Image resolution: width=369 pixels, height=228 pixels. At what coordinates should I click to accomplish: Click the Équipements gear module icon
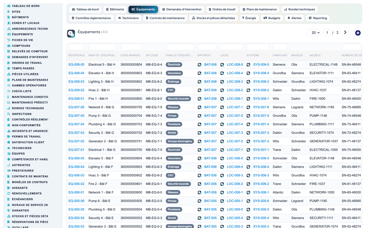(71, 33)
